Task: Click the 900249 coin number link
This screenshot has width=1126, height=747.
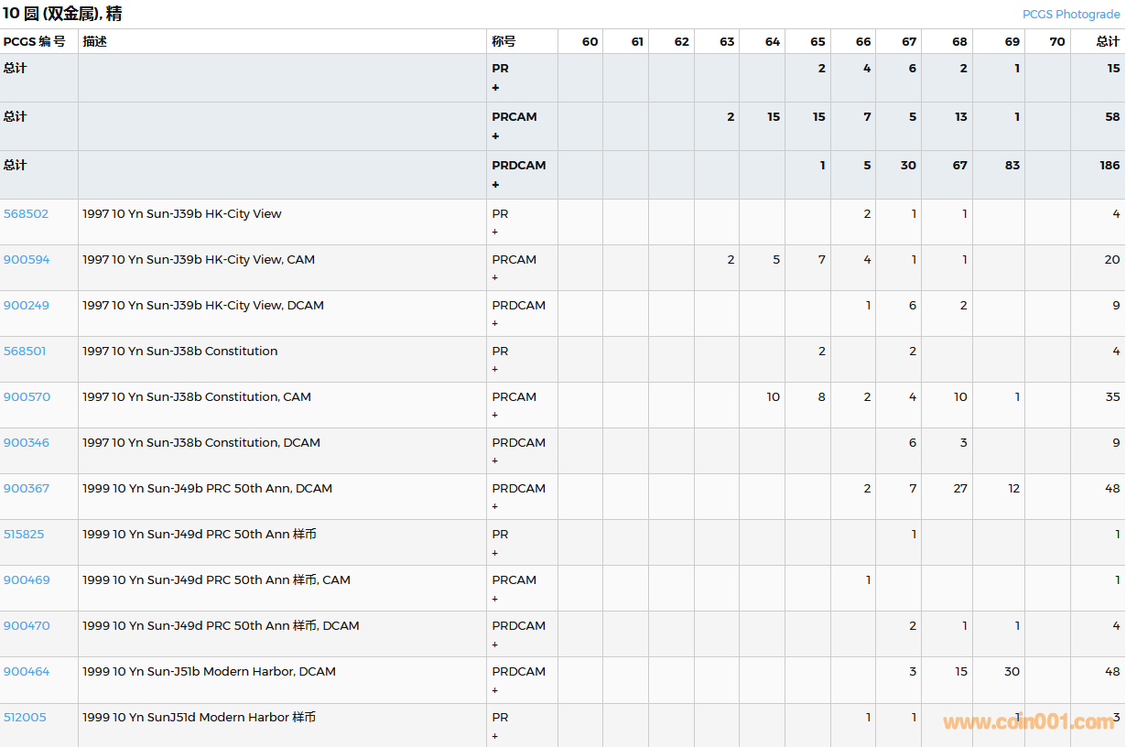Action: (x=26, y=305)
